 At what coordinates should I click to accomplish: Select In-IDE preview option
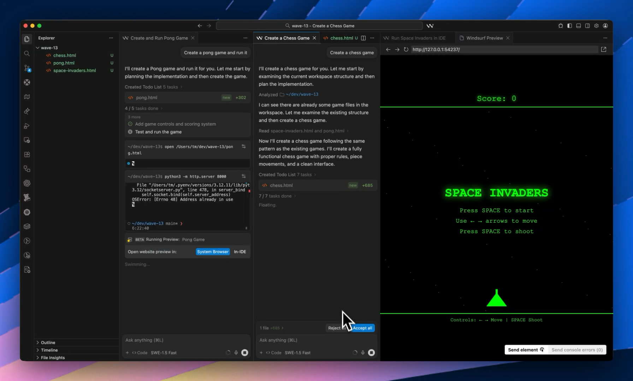(x=240, y=252)
